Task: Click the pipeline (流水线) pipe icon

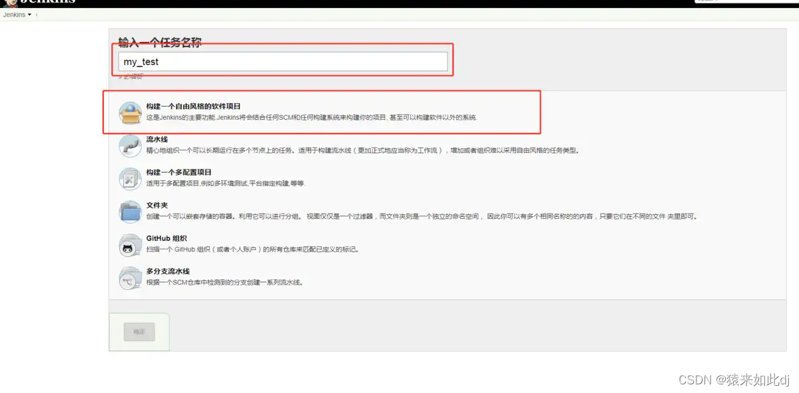Action: [130, 146]
